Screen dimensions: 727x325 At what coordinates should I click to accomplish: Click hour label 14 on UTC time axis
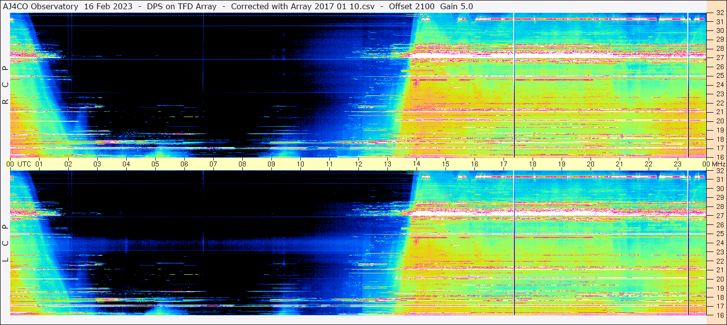click(416, 164)
